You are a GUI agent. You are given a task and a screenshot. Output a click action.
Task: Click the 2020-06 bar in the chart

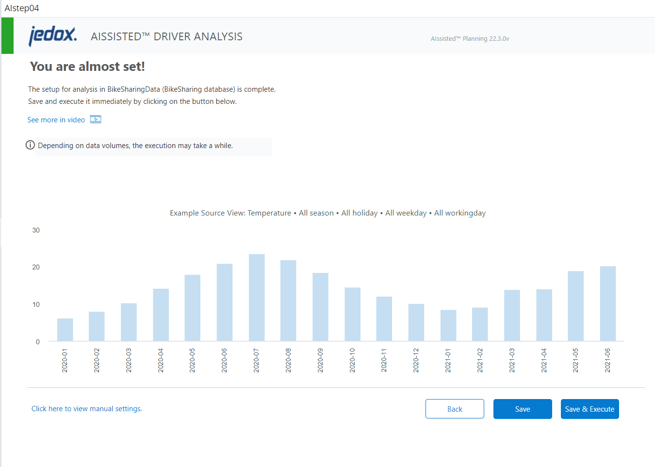point(225,302)
